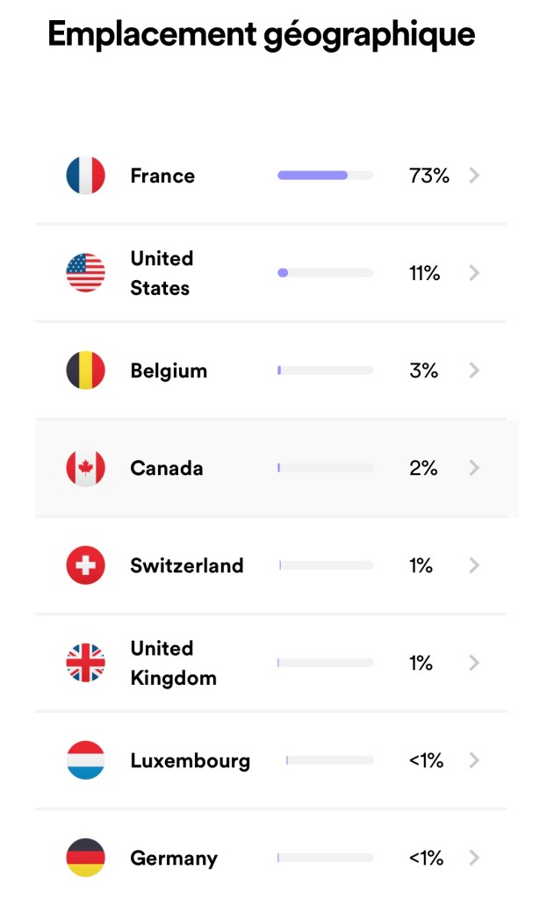Click the France flag icon
The image size is (554, 899).
(x=85, y=176)
